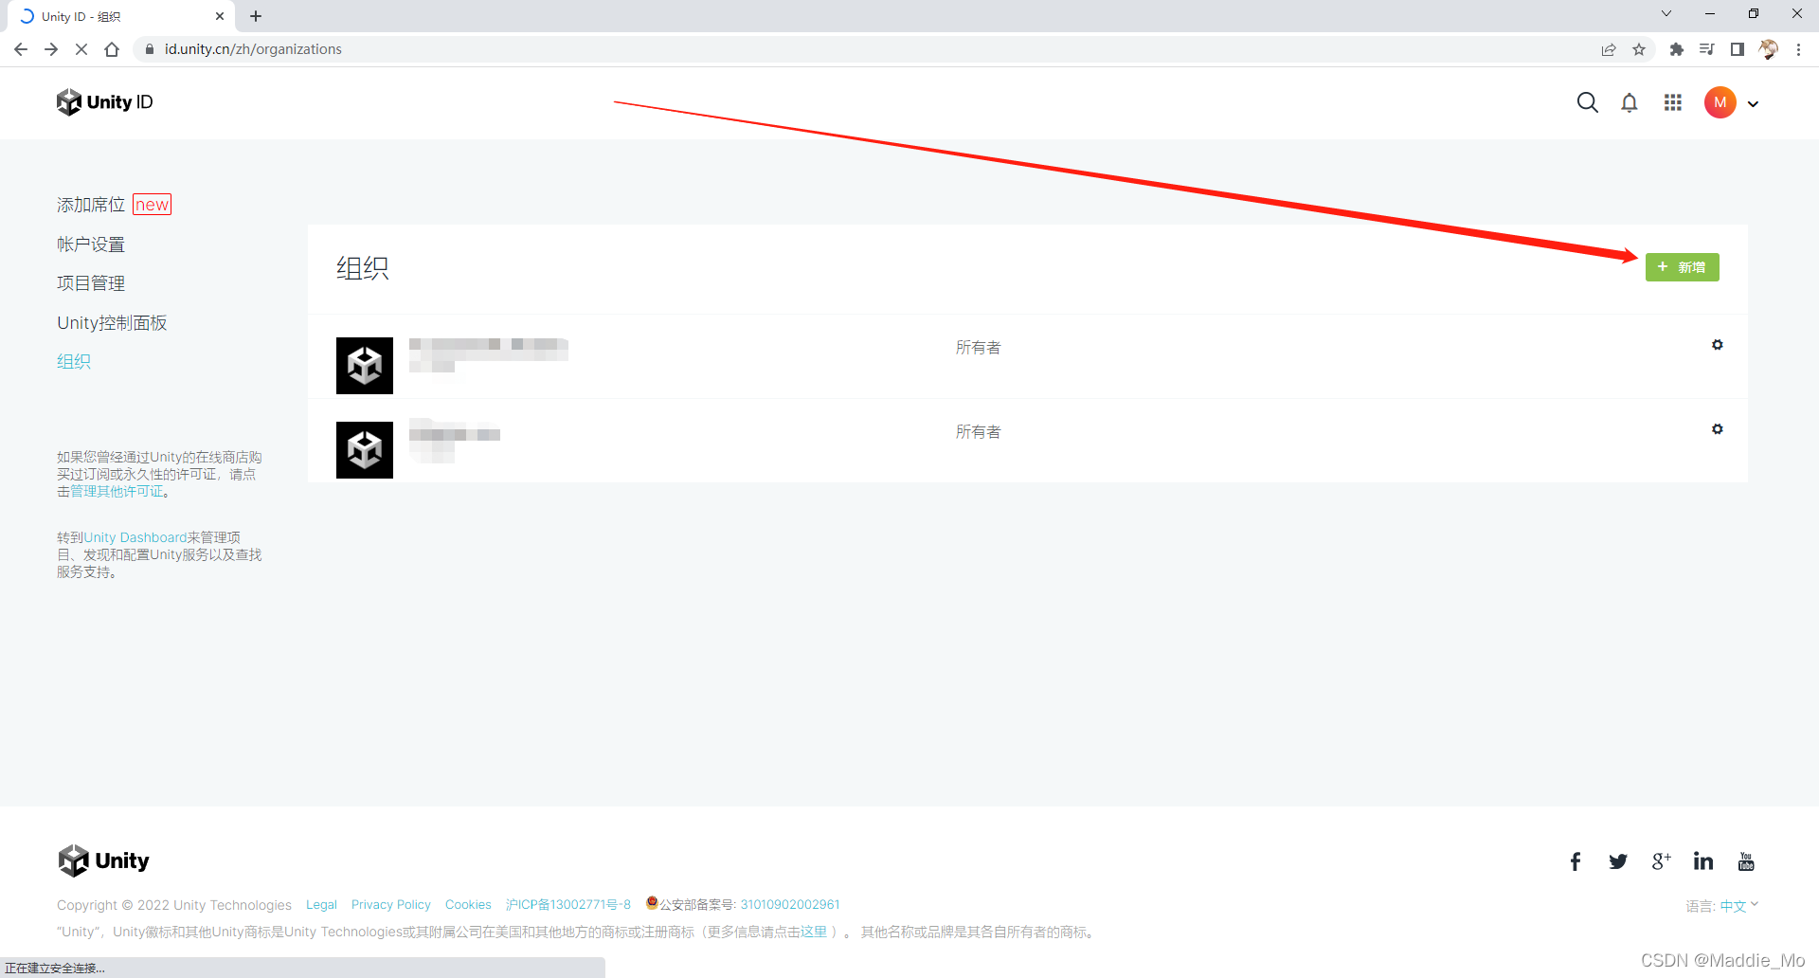
Task: Open the 31010902002961 record link
Action: [x=790, y=905]
